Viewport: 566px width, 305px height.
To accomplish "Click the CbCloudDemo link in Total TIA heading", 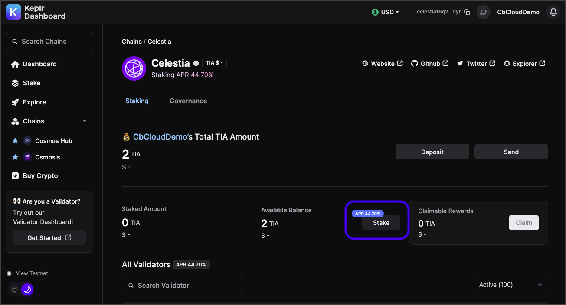I will coord(160,137).
